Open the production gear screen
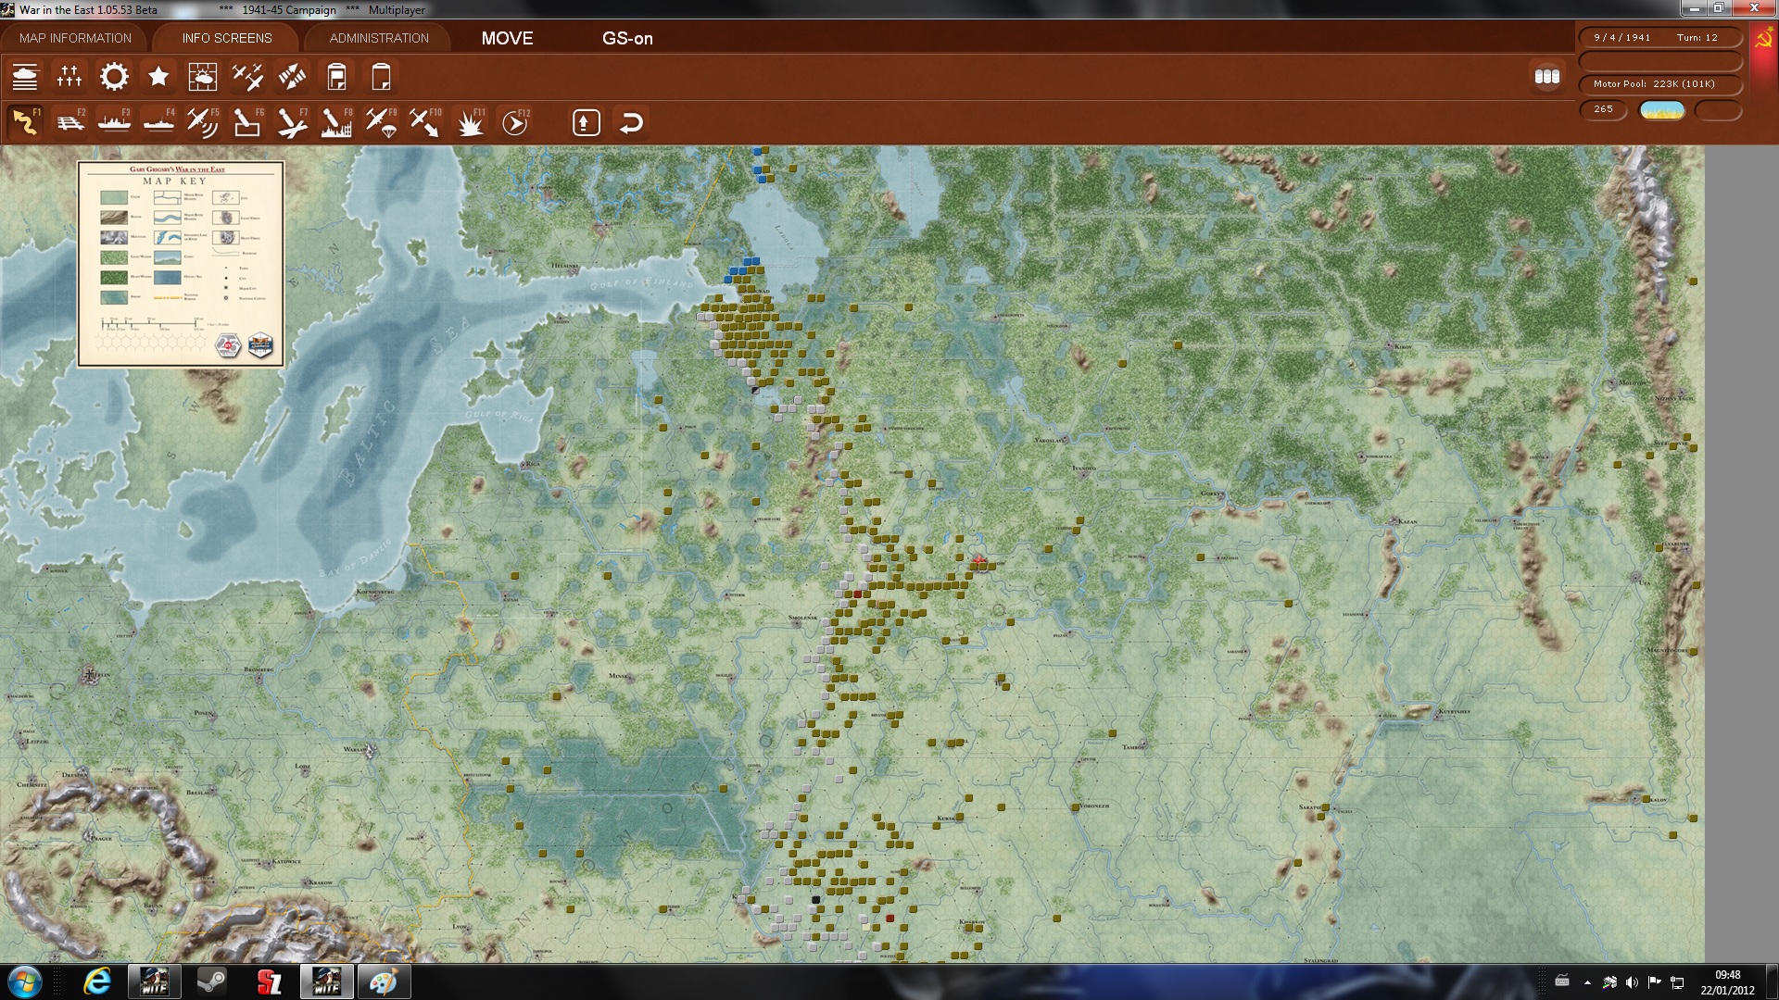The width and height of the screenshot is (1779, 1000). pos(114,77)
